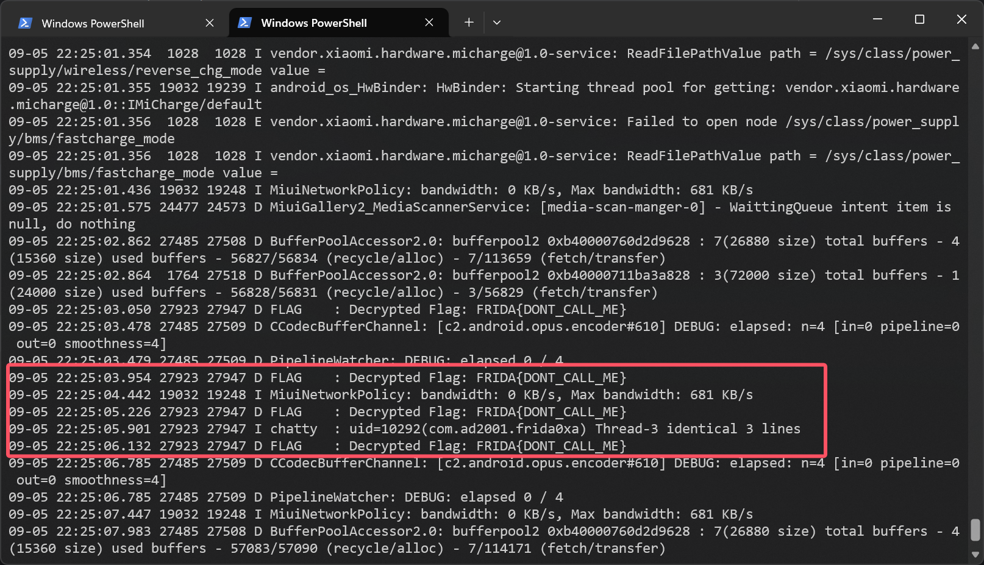984x565 pixels.
Task: Click the vertical scrollbar thumb
Action: pos(975,530)
